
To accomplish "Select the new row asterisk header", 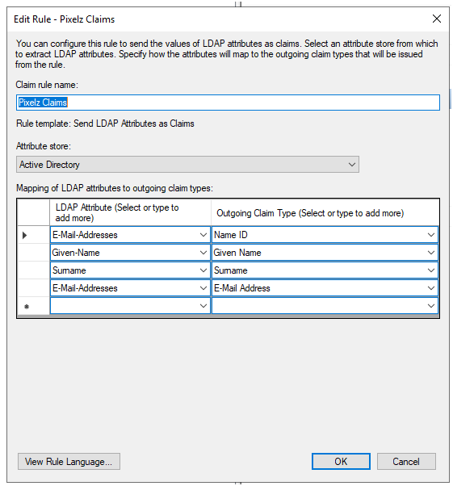I will click(33, 306).
